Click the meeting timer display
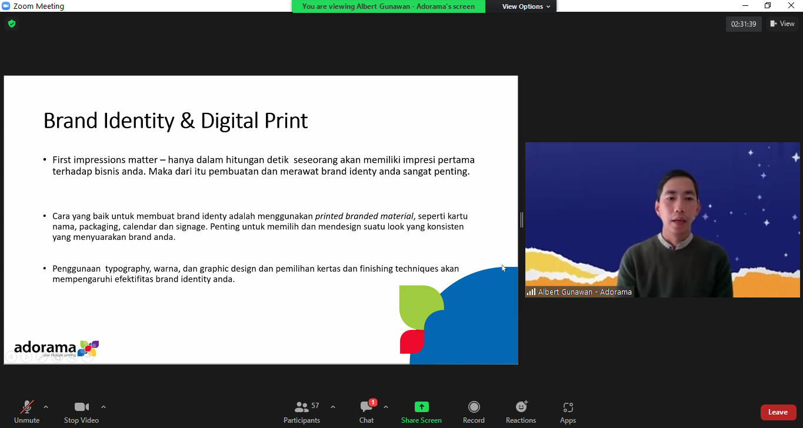Viewport: 803px width, 428px height. [x=743, y=24]
